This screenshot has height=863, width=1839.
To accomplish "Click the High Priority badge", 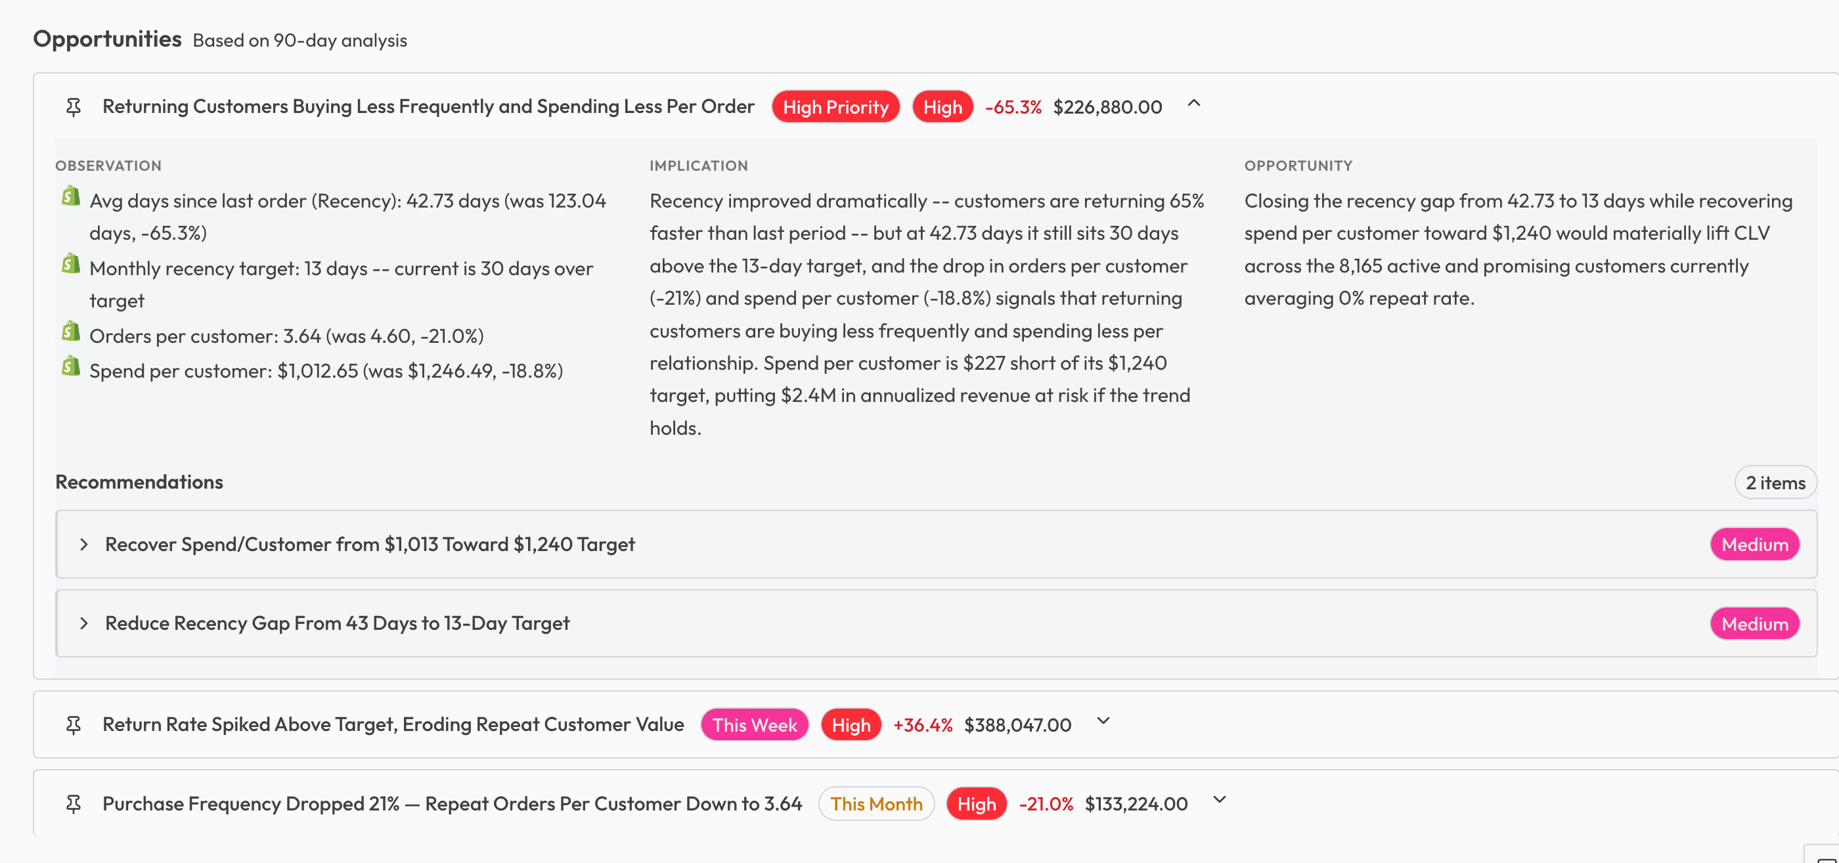I will coord(836,106).
